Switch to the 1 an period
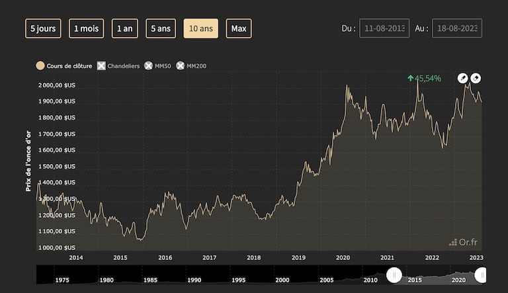This screenshot has width=508, height=293. coord(125,28)
